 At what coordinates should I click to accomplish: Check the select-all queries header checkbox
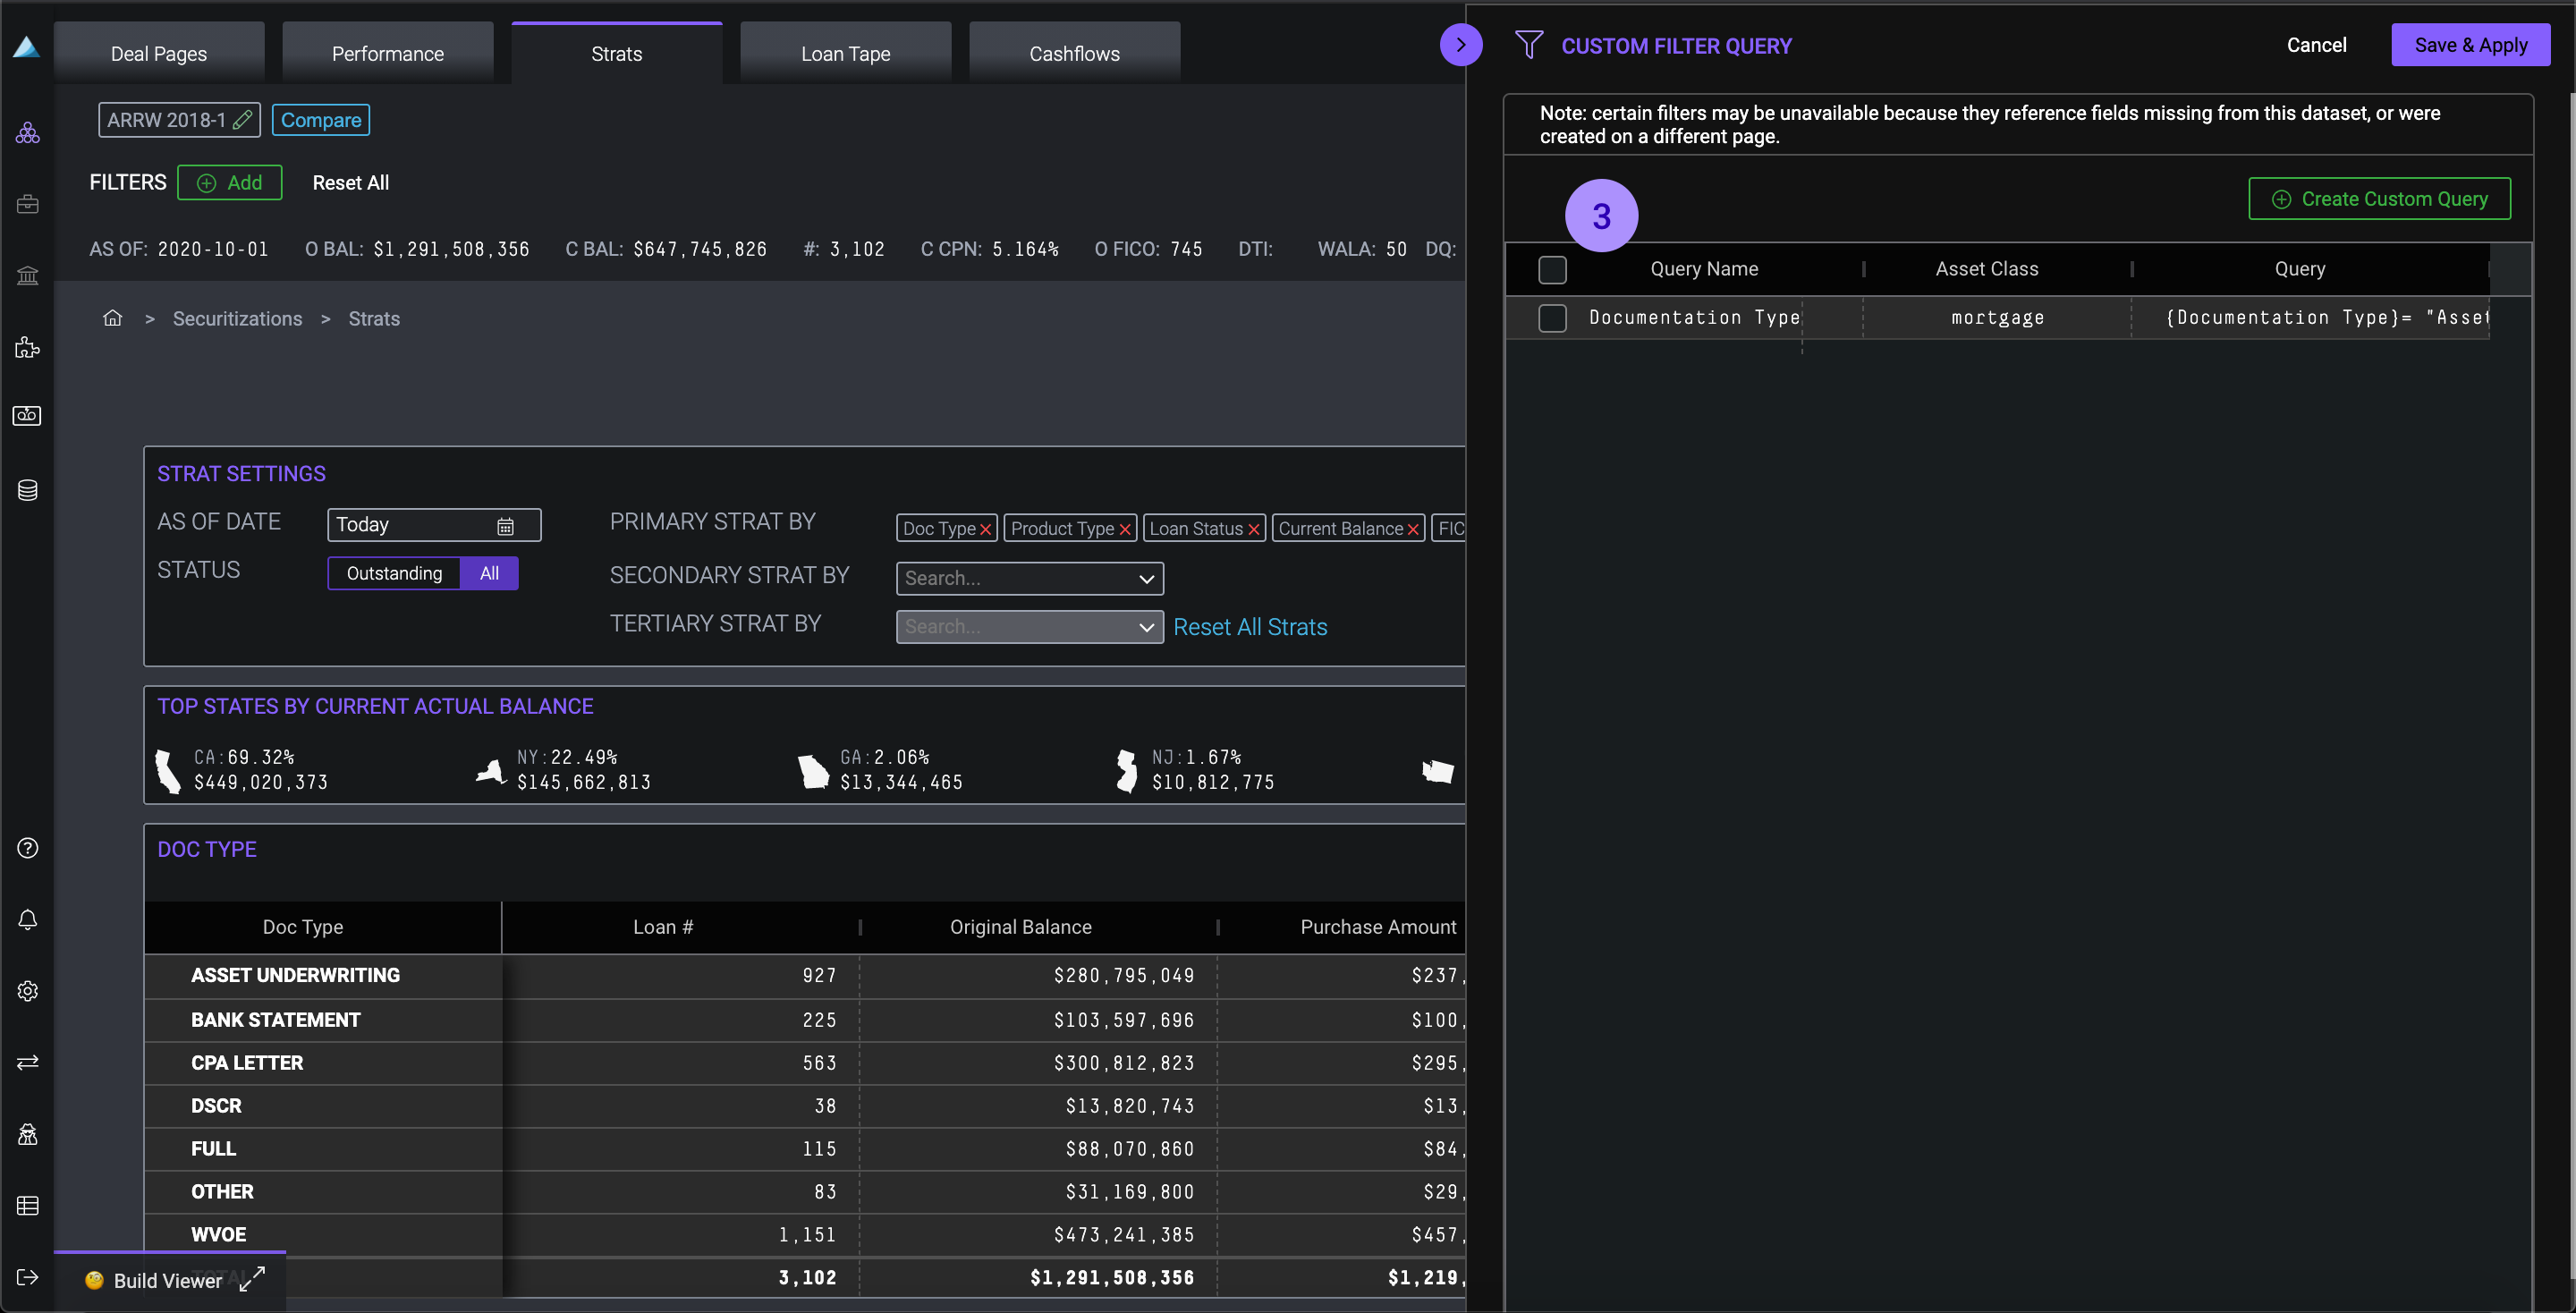coord(1552,269)
